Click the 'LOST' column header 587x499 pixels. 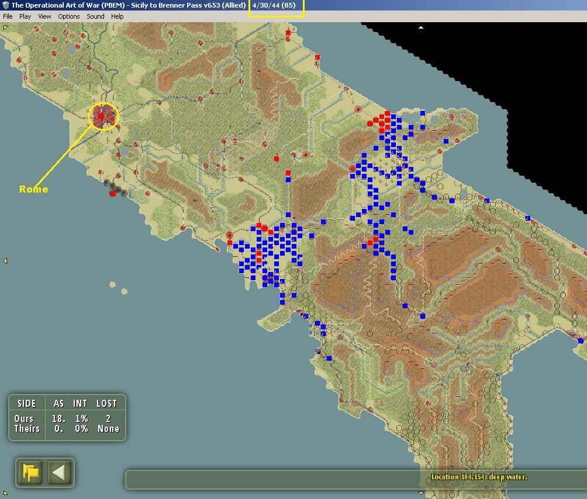tap(106, 403)
